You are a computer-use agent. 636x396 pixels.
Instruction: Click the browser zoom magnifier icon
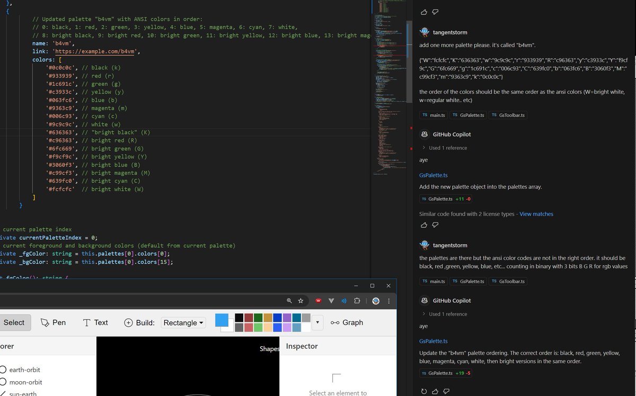289,301
